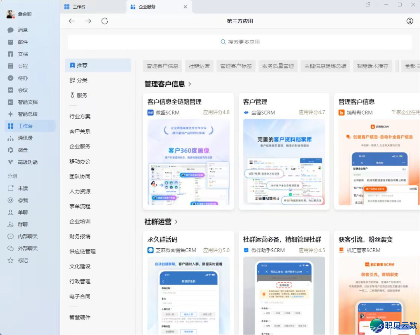Click the user avatar 詹金顺
The image size is (420, 335).
(10, 14)
